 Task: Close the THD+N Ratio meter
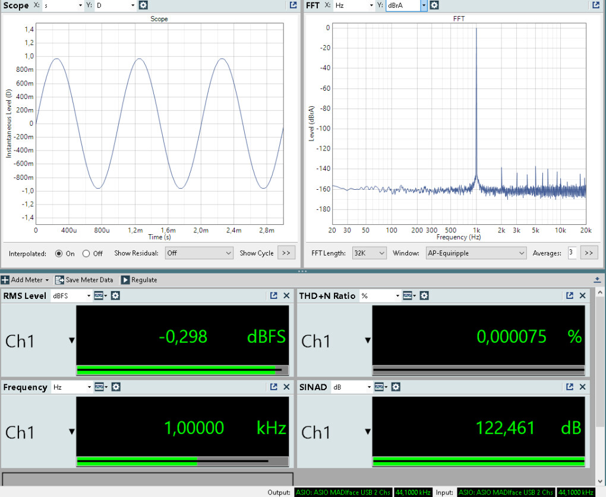582,295
